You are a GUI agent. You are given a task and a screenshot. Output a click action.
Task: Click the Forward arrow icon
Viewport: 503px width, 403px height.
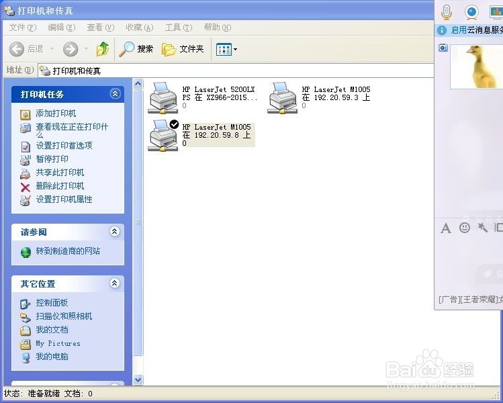click(x=71, y=49)
